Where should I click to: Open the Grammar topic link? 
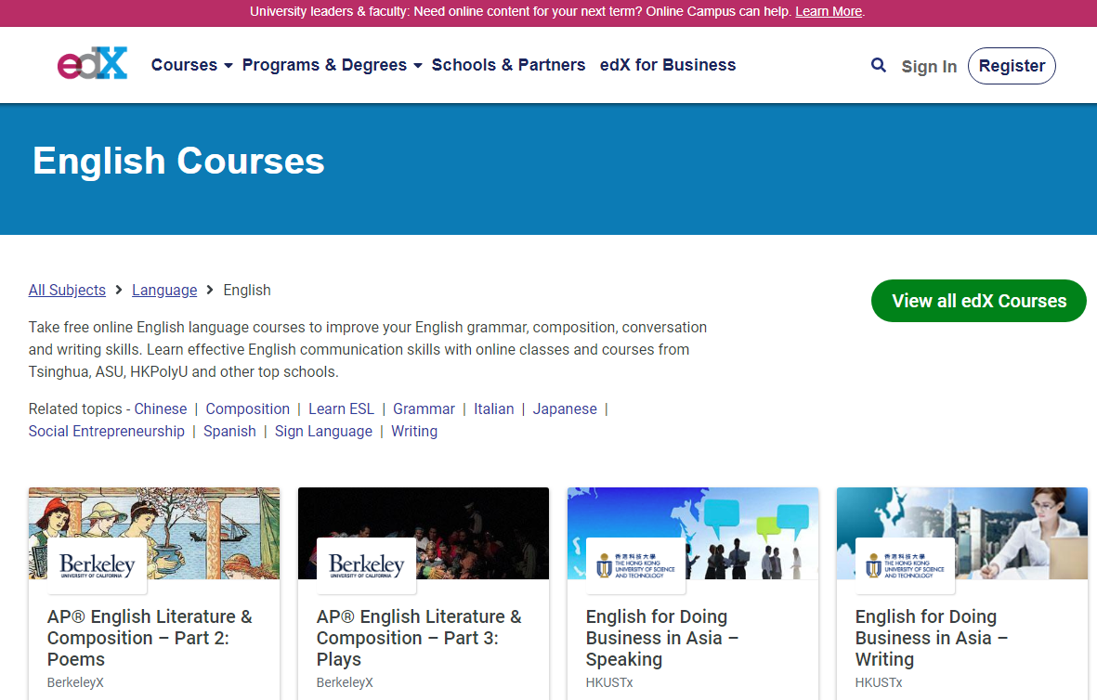tap(424, 409)
